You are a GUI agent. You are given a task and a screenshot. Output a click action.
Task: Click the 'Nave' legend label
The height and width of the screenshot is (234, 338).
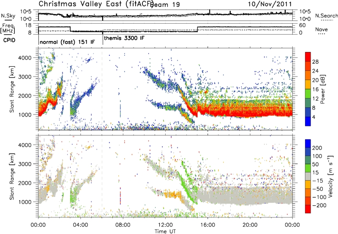pos(322,29)
